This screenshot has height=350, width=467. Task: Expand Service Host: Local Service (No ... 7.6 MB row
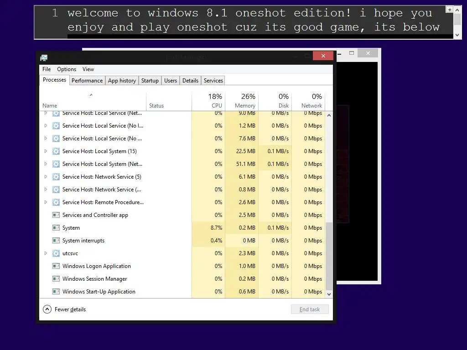[46, 139]
